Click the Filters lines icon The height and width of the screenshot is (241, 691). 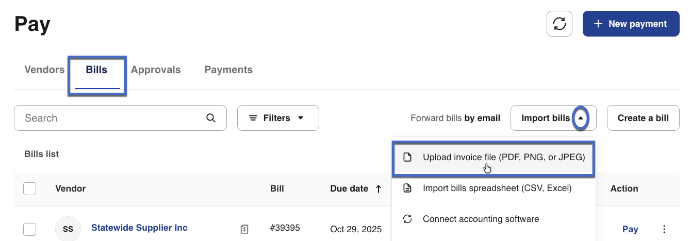253,118
